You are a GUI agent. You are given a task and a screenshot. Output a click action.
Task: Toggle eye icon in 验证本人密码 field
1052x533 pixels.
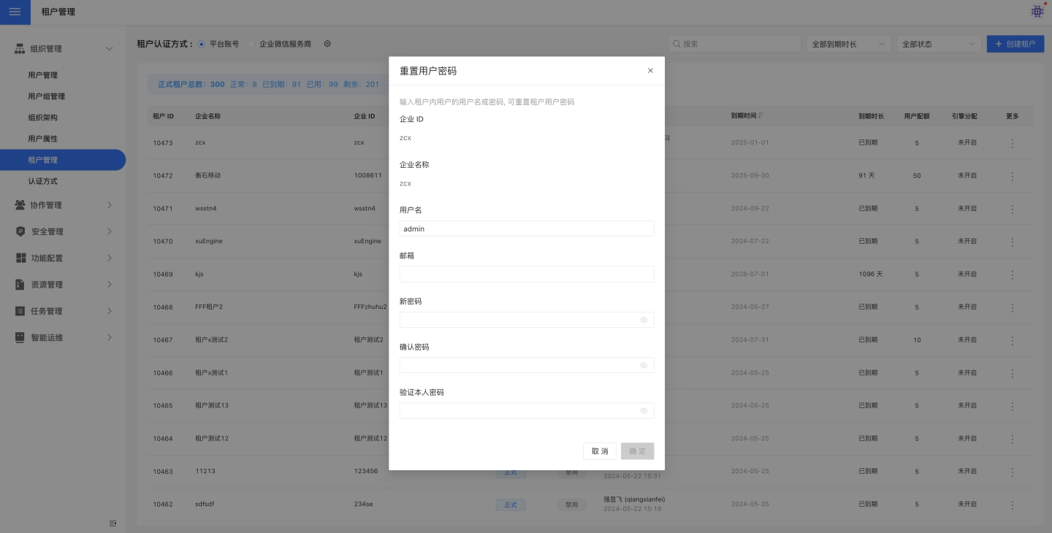pyautogui.click(x=644, y=411)
